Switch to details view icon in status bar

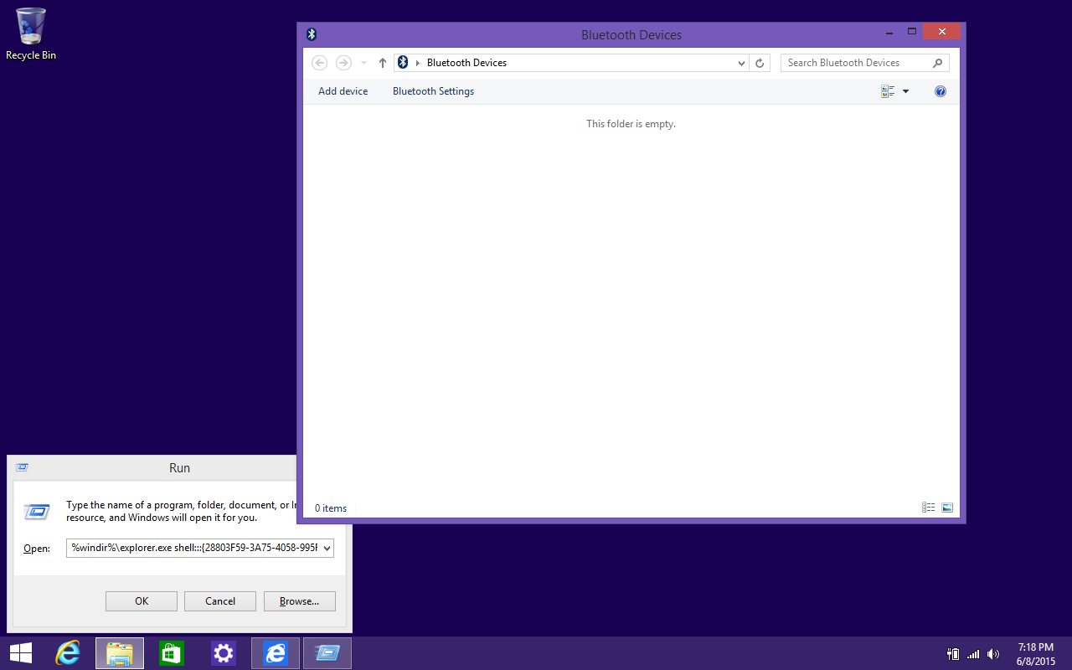click(928, 508)
